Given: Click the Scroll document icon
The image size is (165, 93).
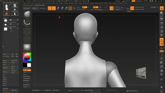Looking at the screenshot, I should point(162,19).
